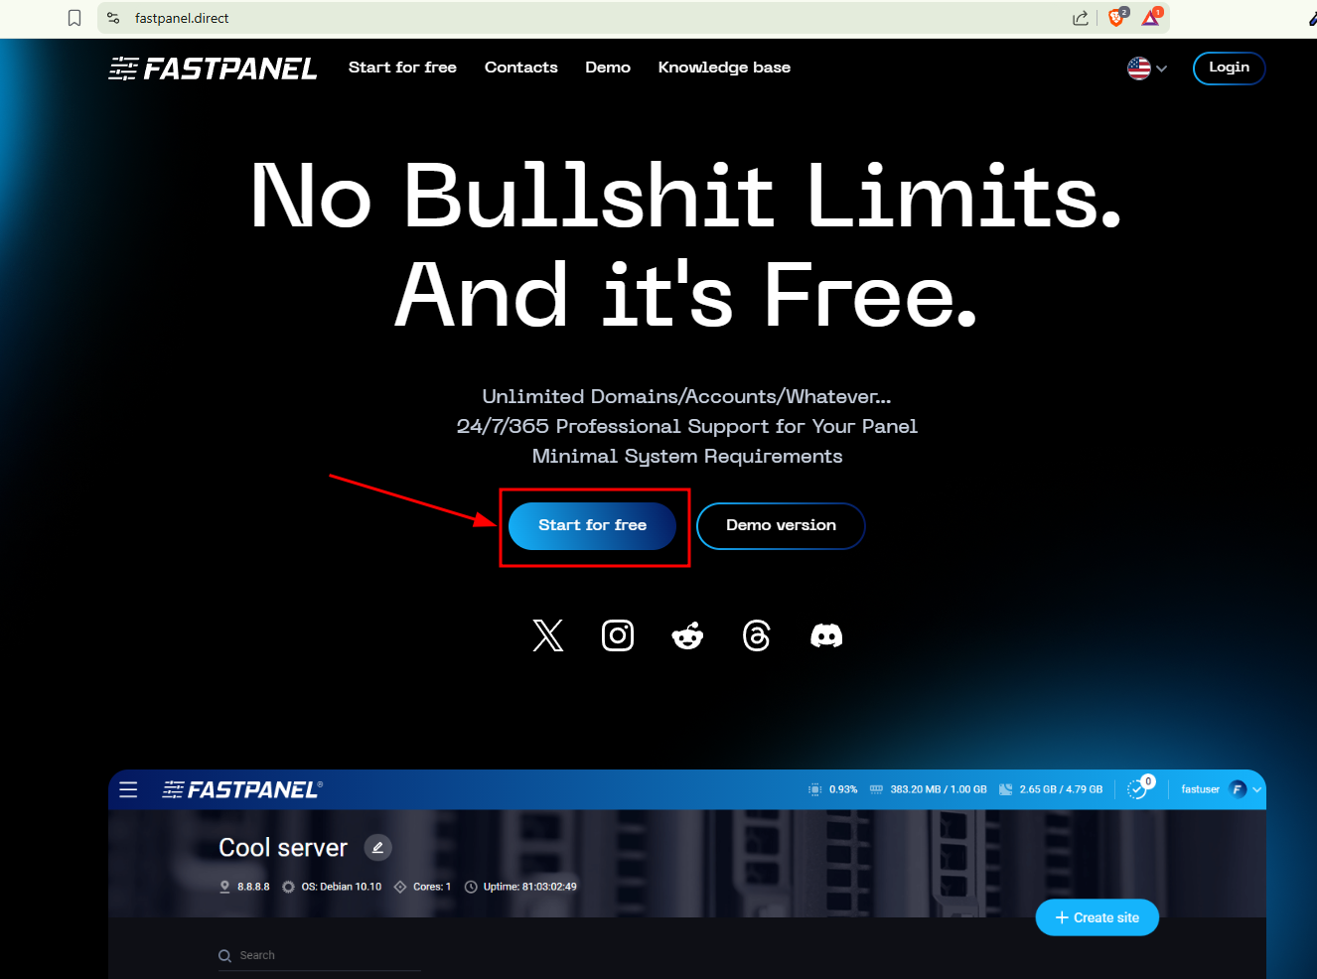Click the X (Twitter) social icon
1317x979 pixels.
point(547,635)
